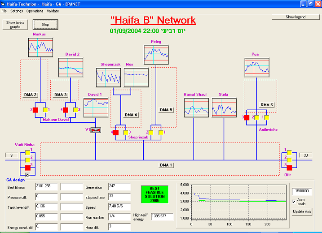Click red pump 4 under DMA 3

66,110
